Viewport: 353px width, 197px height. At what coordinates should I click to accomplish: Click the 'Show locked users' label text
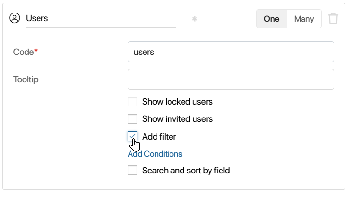177,102
